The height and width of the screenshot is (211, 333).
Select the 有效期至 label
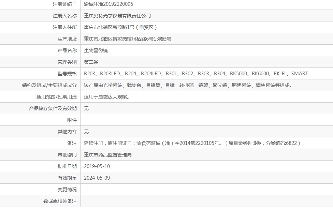(67, 178)
